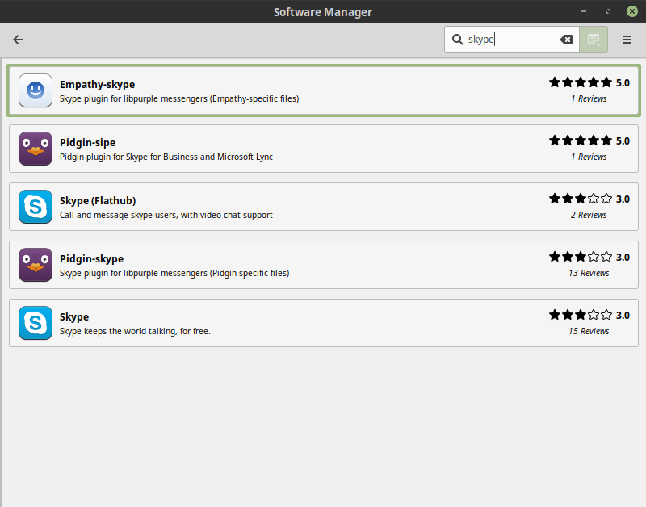Click the magnifying glass in the search bar
This screenshot has height=507, width=646.
(457, 39)
